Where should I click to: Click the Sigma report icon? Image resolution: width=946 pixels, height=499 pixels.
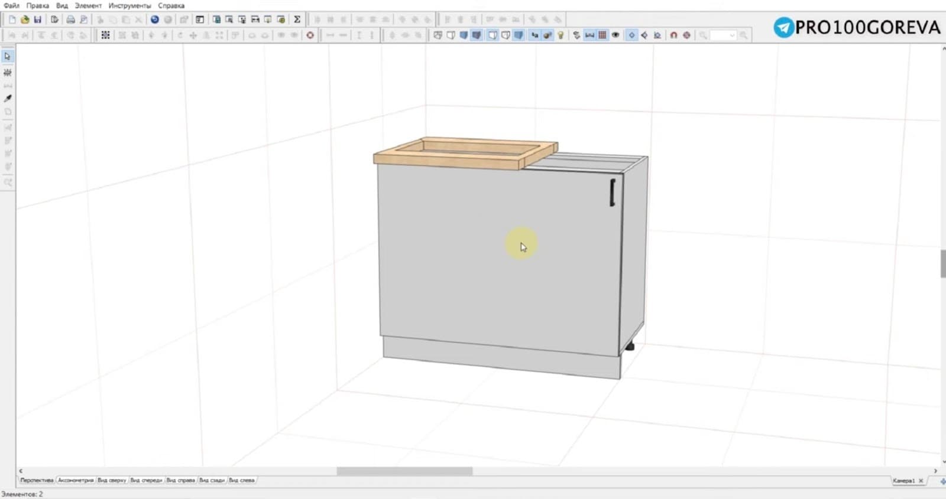pyautogui.click(x=297, y=19)
